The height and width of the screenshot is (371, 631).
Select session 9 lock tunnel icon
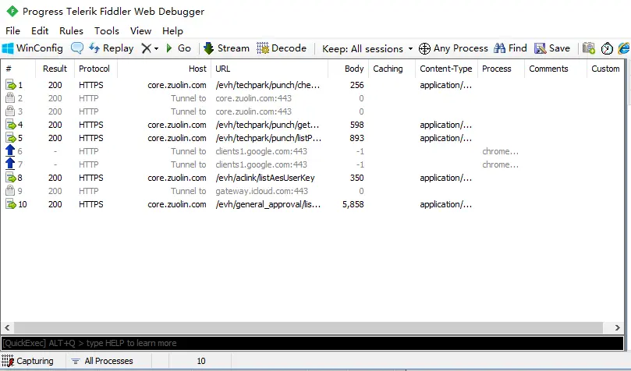(10, 190)
